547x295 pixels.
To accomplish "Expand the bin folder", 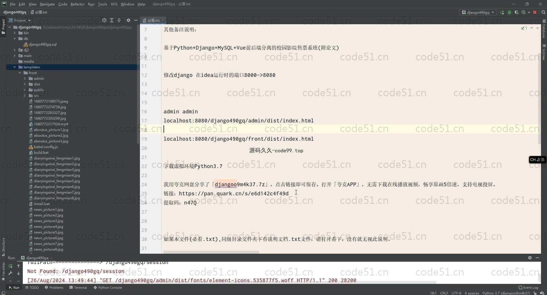I will click(15, 33).
